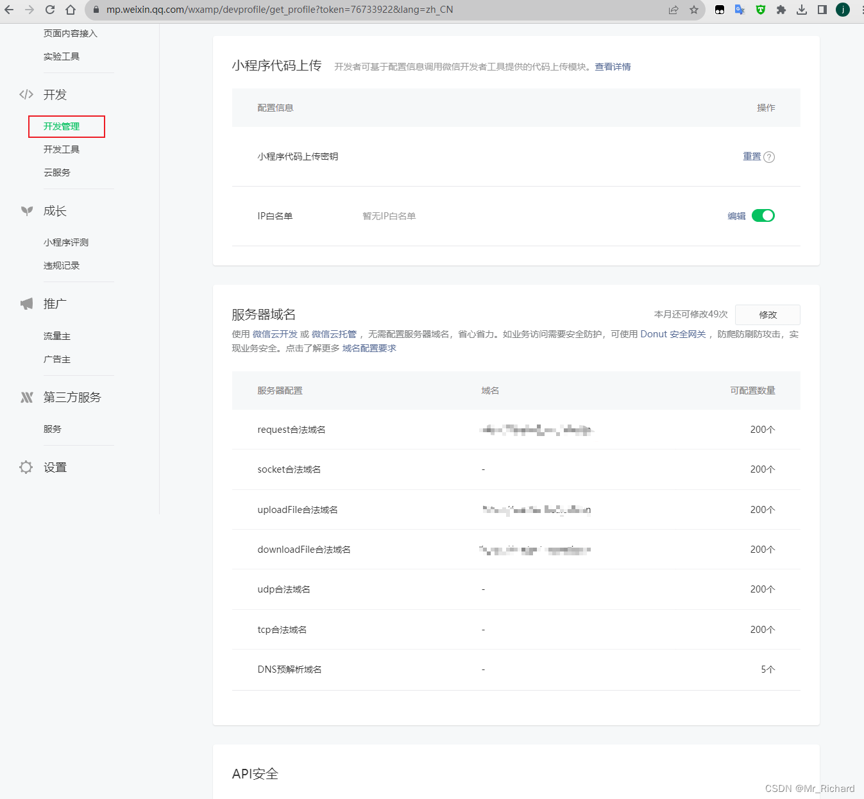
Task: Toggle the IP白名单 switch off
Action: [x=763, y=215]
